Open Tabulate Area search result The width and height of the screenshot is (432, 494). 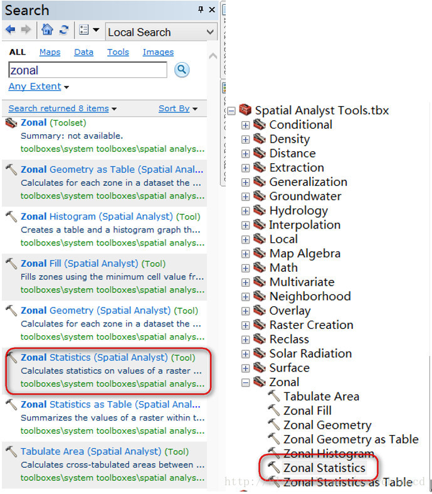tap(105, 451)
